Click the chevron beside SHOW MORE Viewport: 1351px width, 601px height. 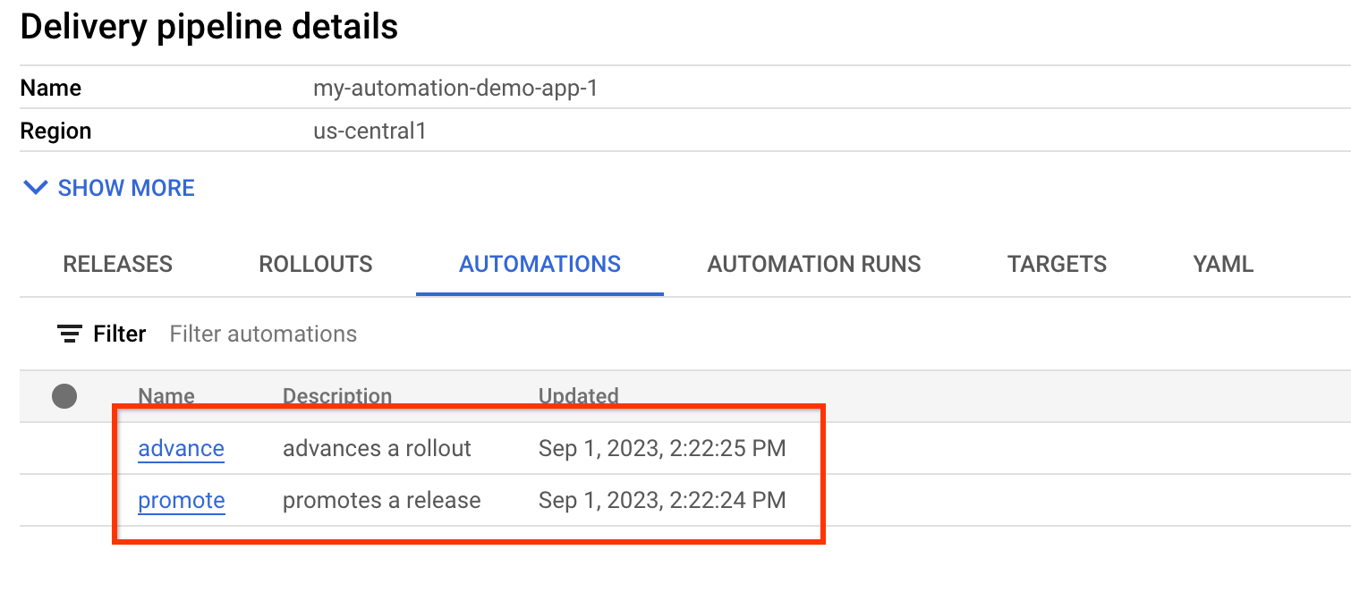pos(35,188)
